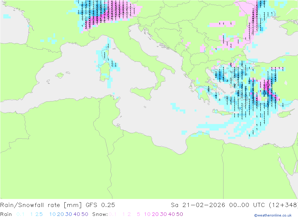Select Rain legend value 10
This screenshot has width=298, height=218.
coord(52,214)
